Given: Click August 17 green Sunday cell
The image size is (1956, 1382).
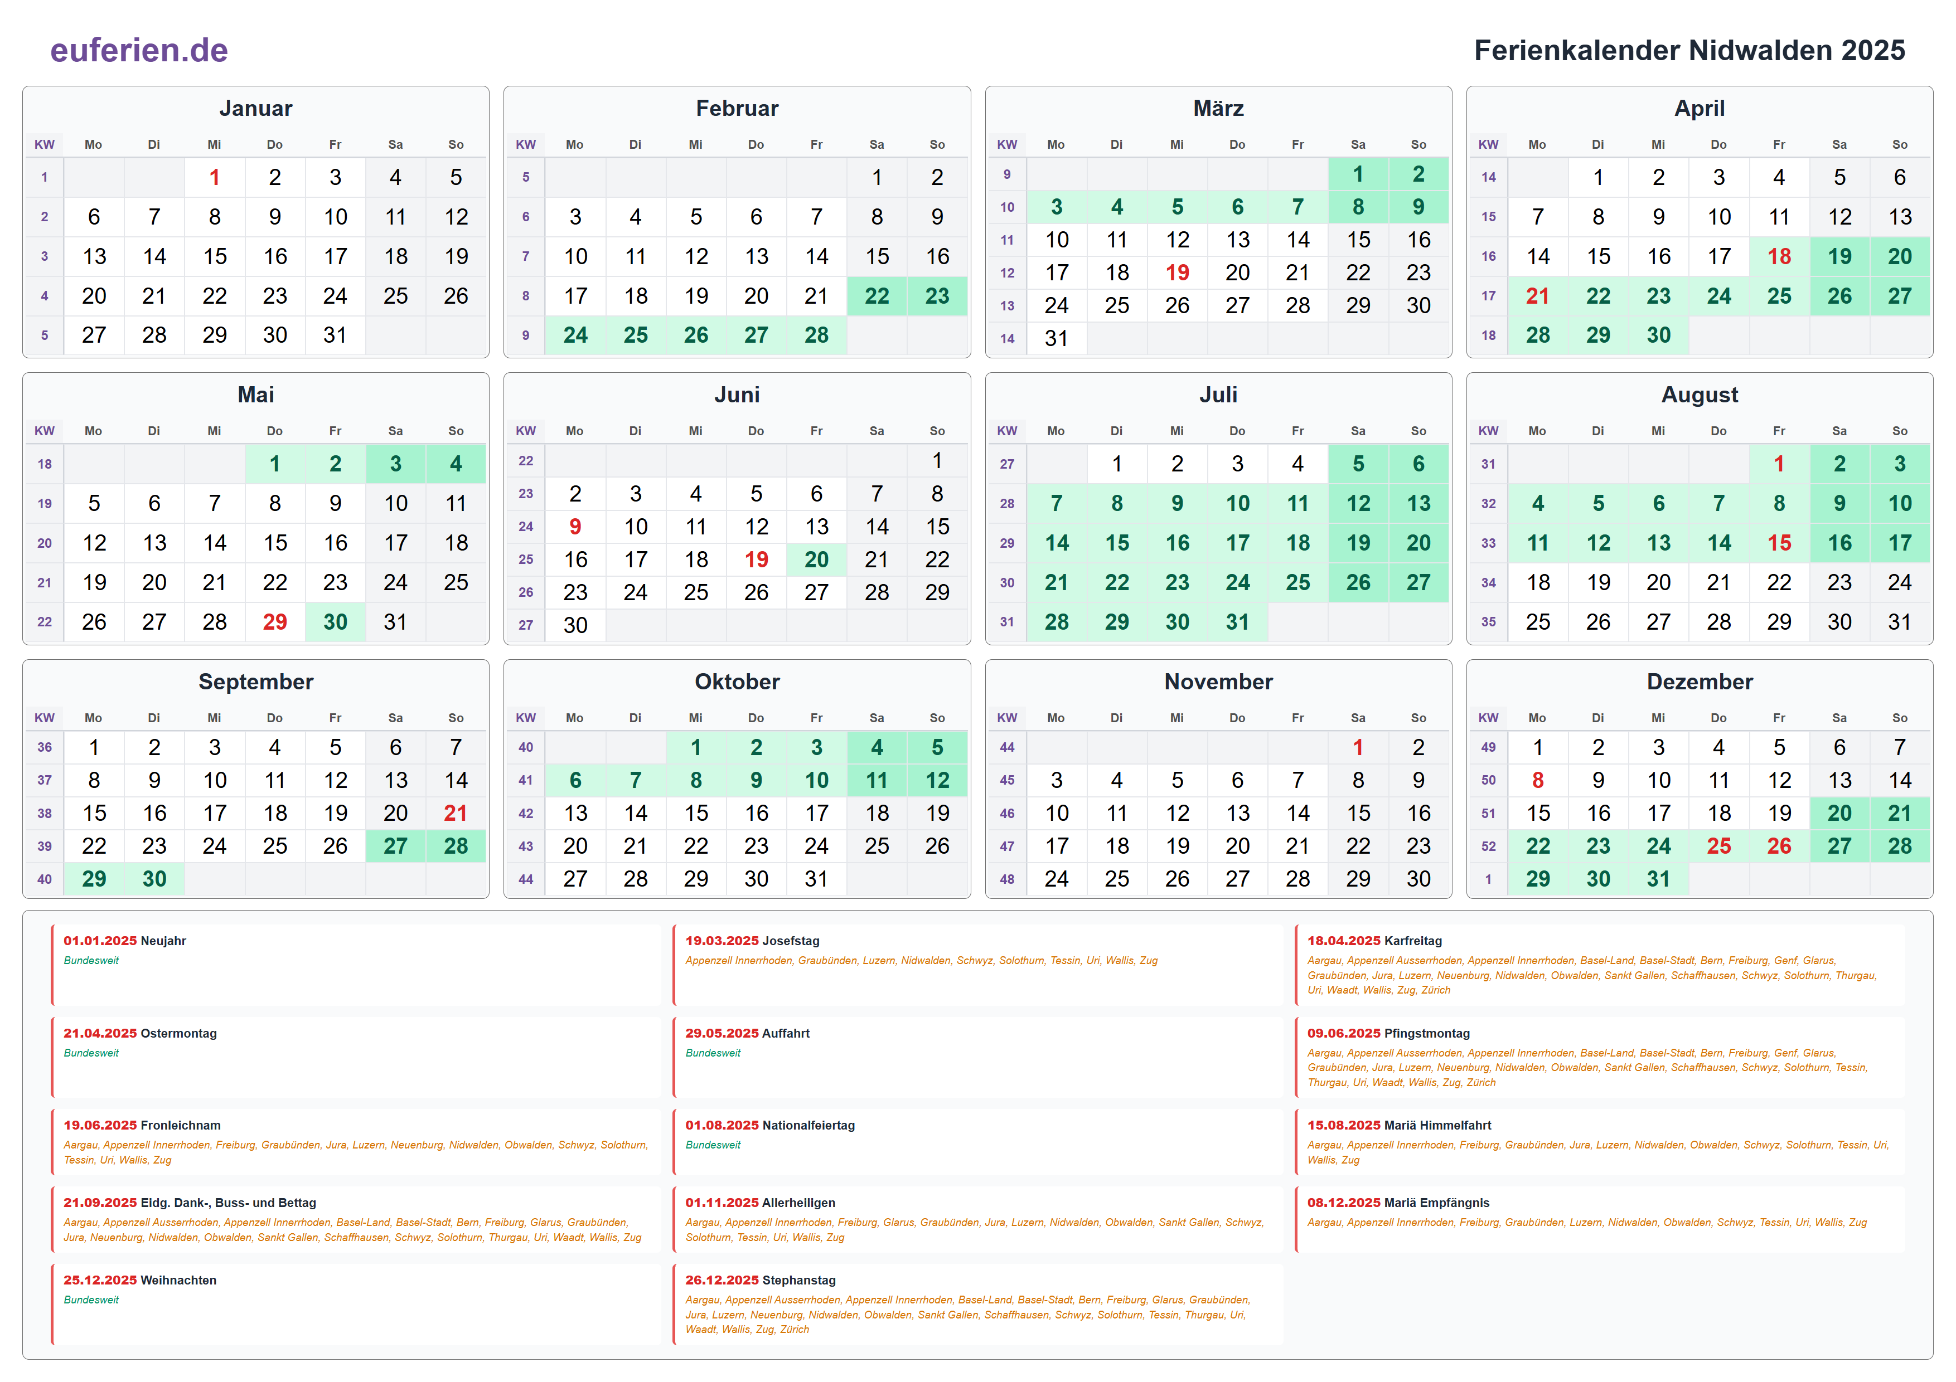Looking at the screenshot, I should 1900,542.
